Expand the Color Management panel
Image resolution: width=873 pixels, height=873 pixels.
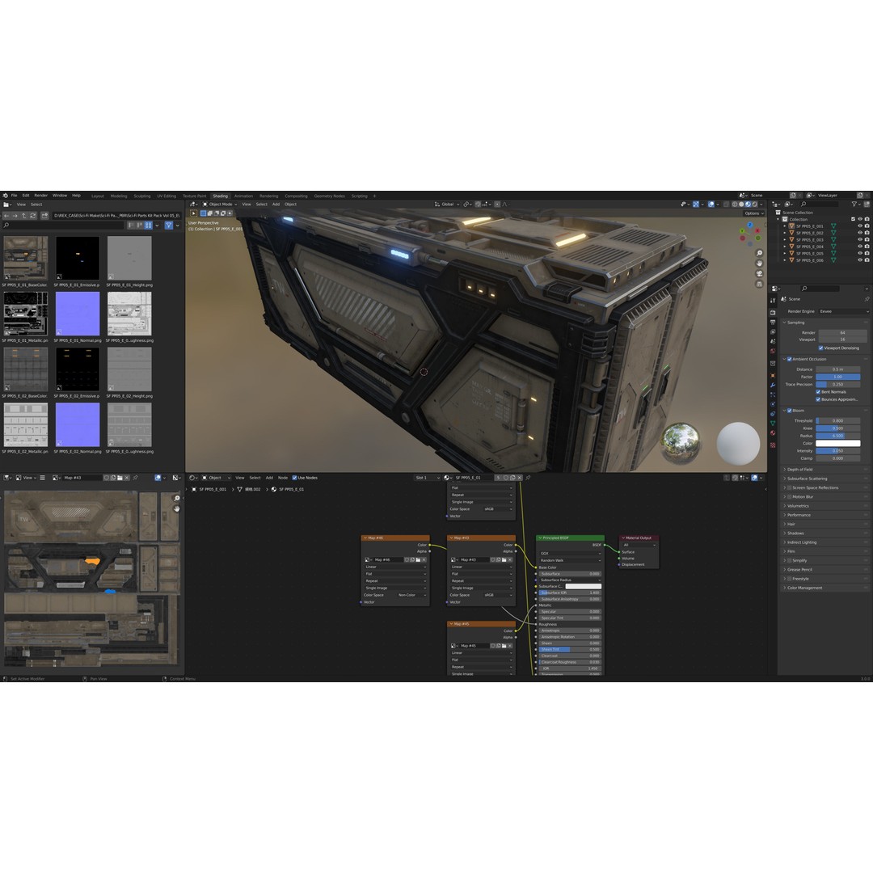pyautogui.click(x=804, y=588)
